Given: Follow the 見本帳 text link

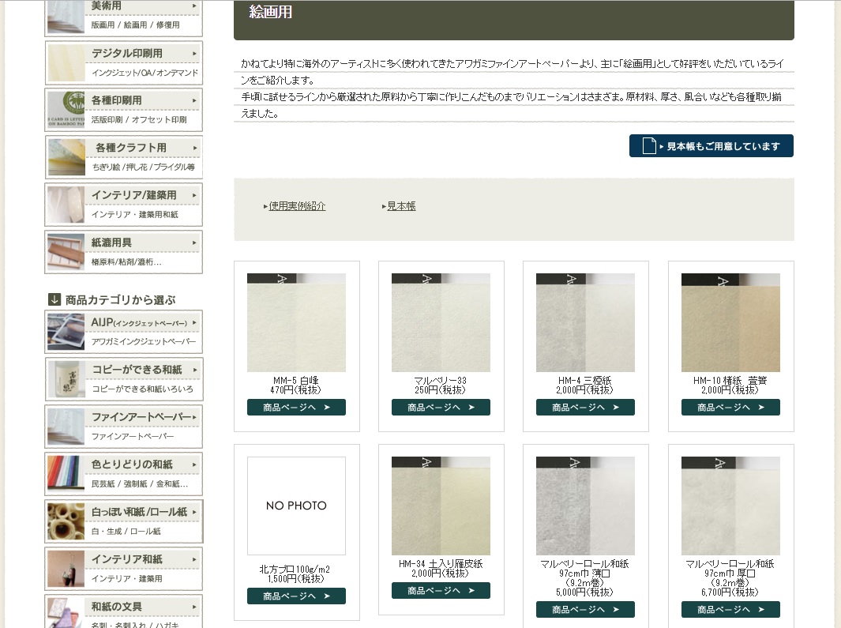Looking at the screenshot, I should click(401, 206).
